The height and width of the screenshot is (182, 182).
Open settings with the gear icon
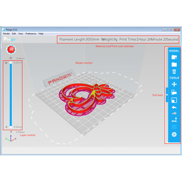[174, 134]
